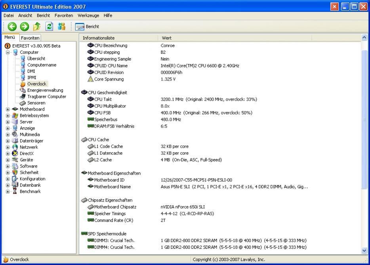370x265 pixels.
Task: Click the Konfiguration icon
Action: [15, 179]
